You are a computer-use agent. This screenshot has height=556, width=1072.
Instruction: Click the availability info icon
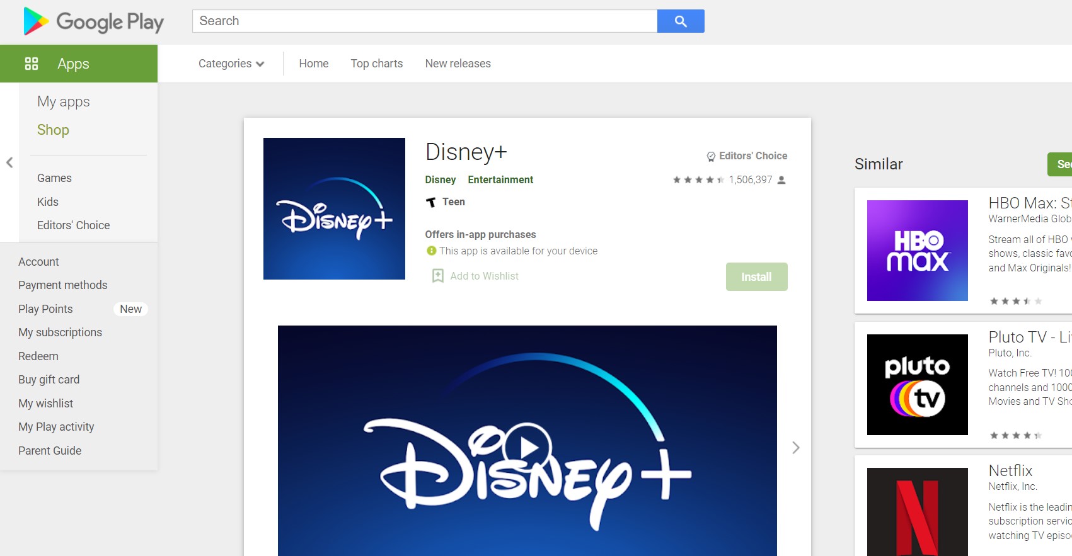pos(432,251)
